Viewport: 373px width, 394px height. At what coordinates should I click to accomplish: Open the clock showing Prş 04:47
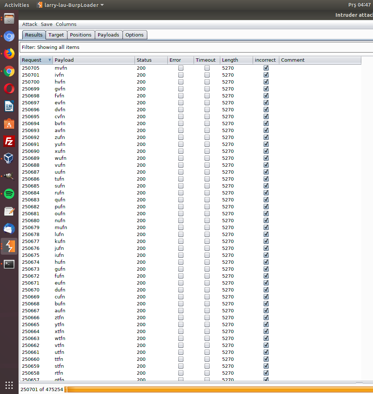(x=359, y=5)
